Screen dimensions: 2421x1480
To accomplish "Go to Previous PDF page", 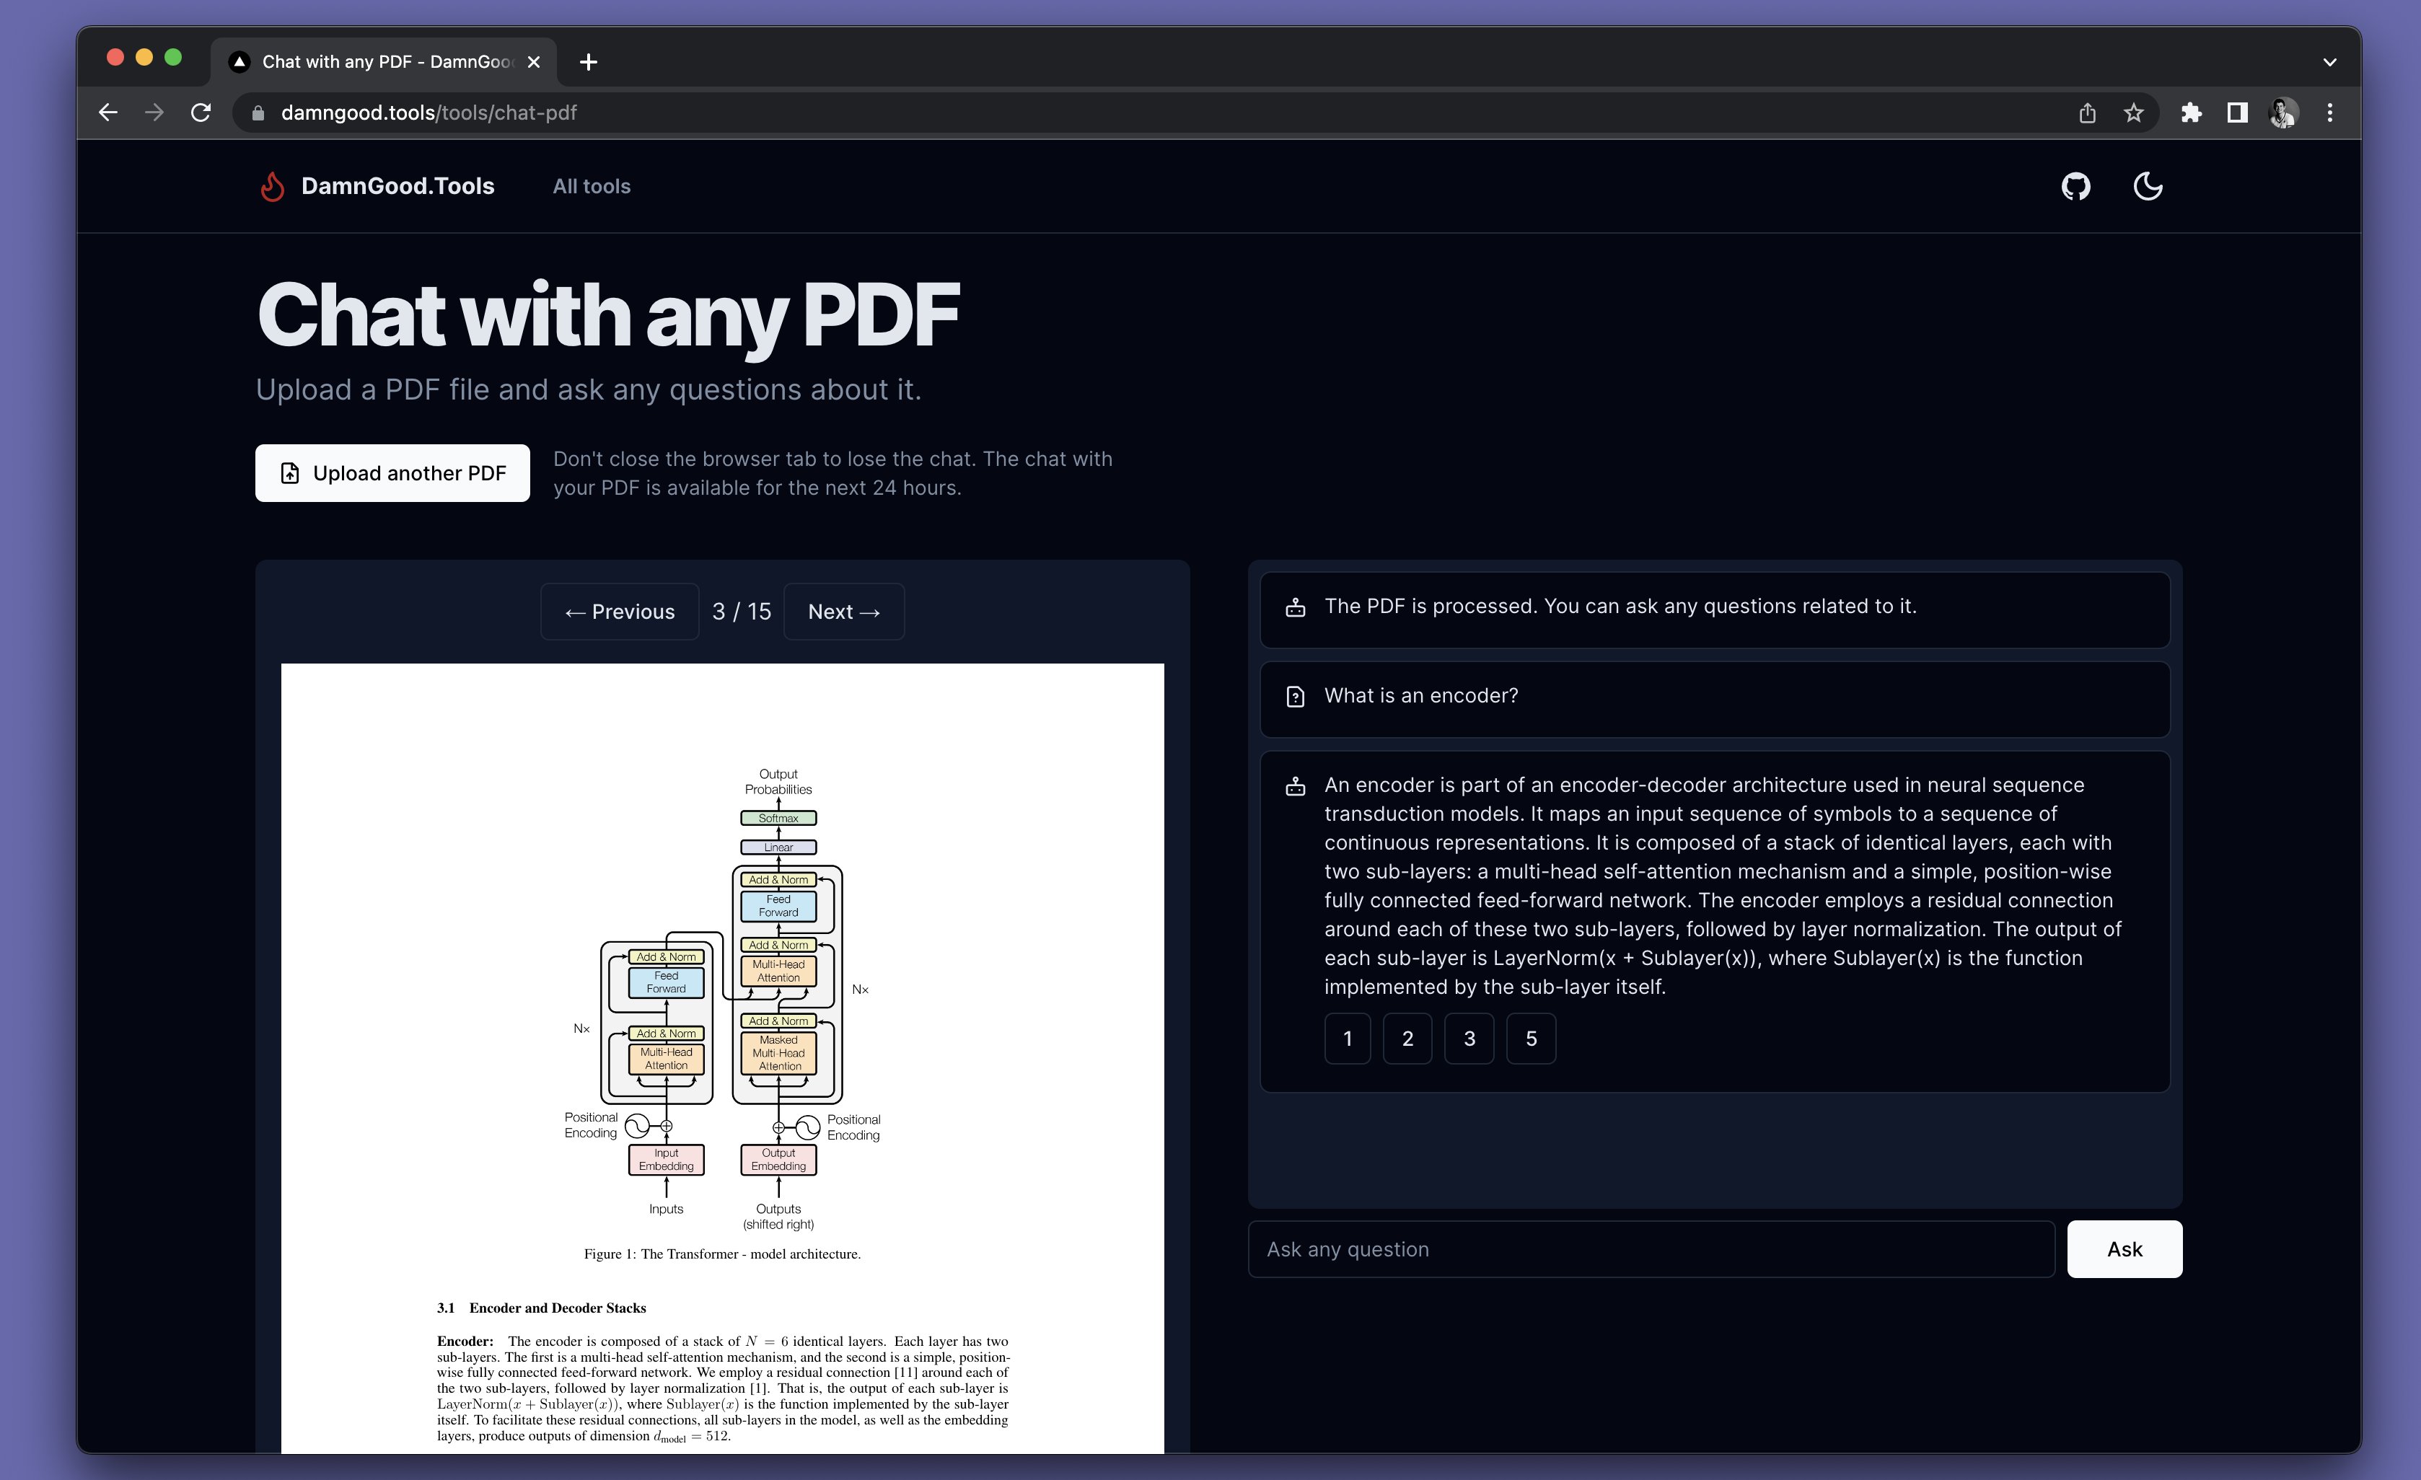I will tap(620, 612).
